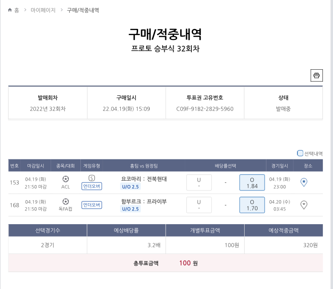333x289 pixels.
Task: Click the 구매/적중내역 breadcrumb item
Action: click(83, 10)
